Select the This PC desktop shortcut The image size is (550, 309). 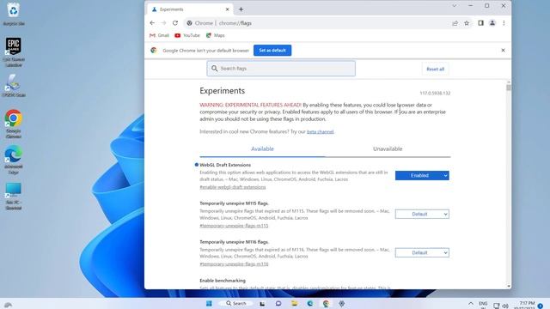(x=14, y=196)
